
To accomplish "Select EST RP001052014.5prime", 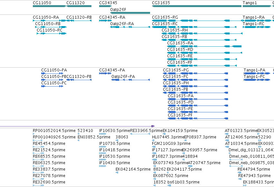I will 34,134.
